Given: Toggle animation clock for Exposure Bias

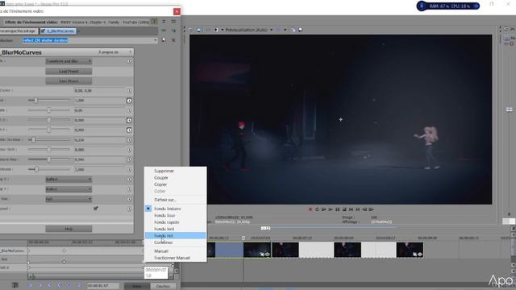Looking at the screenshot, I should coord(129,159).
